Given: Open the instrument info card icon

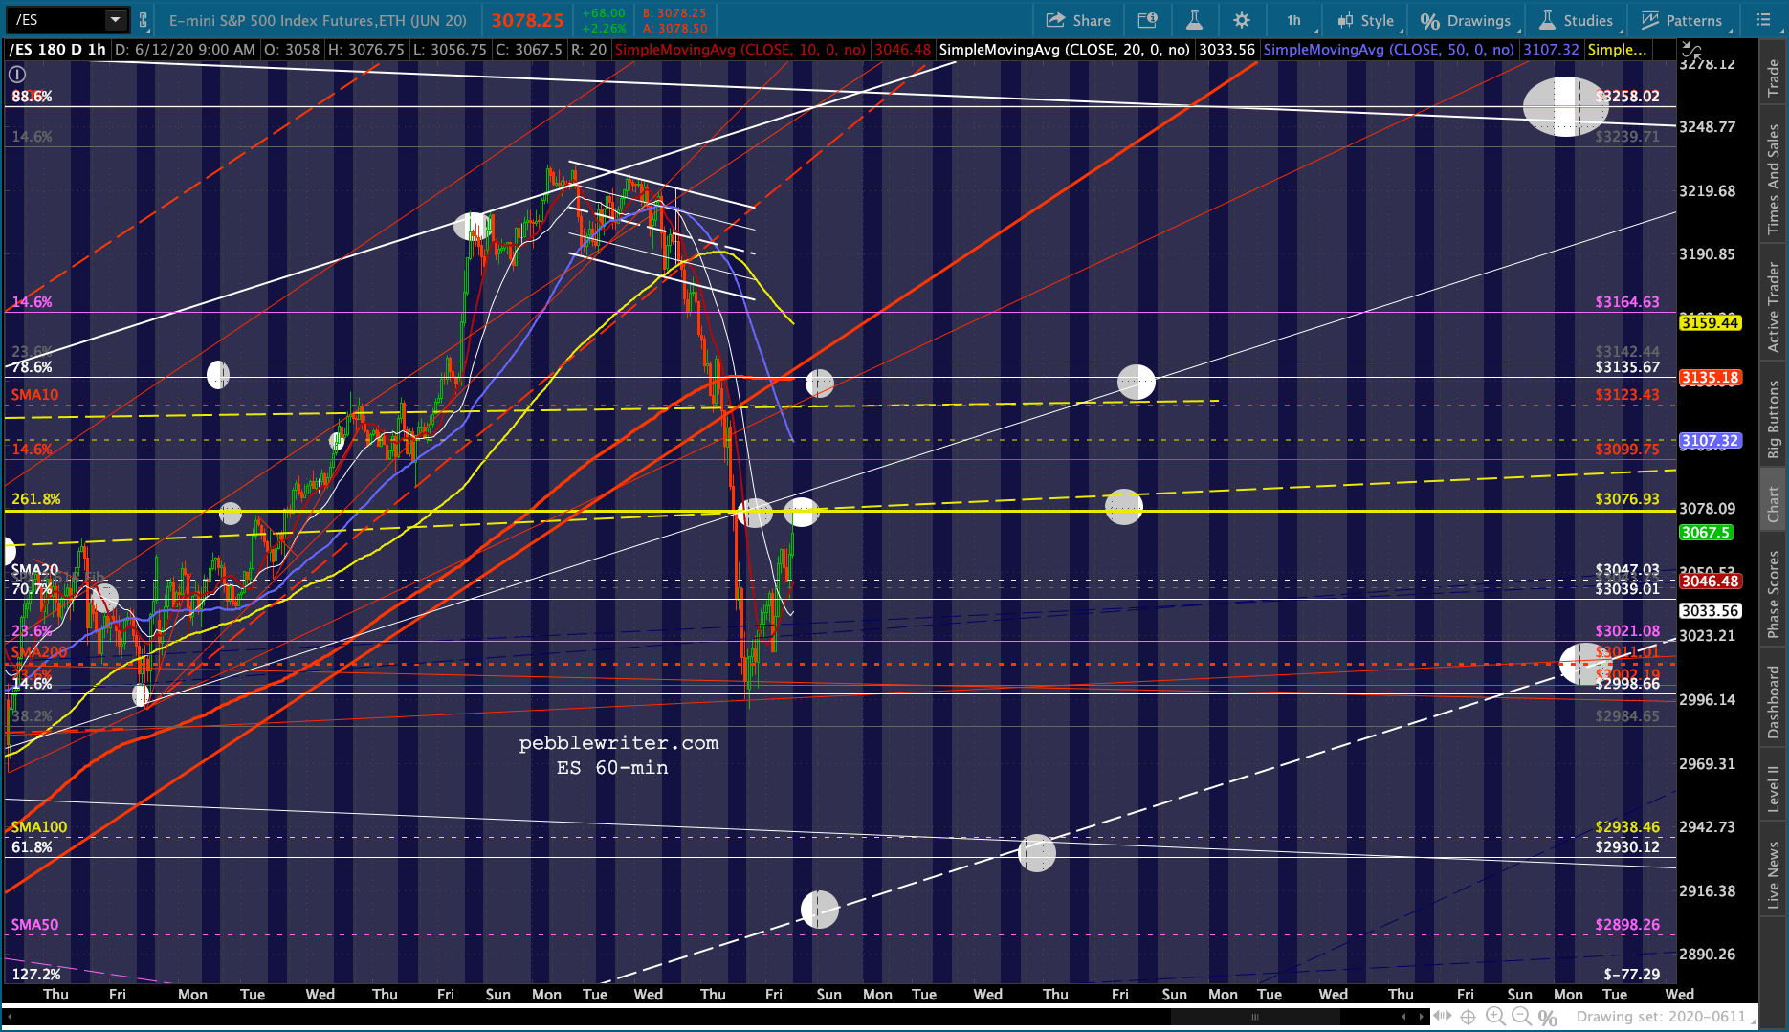Looking at the screenshot, I should coord(1147,20).
